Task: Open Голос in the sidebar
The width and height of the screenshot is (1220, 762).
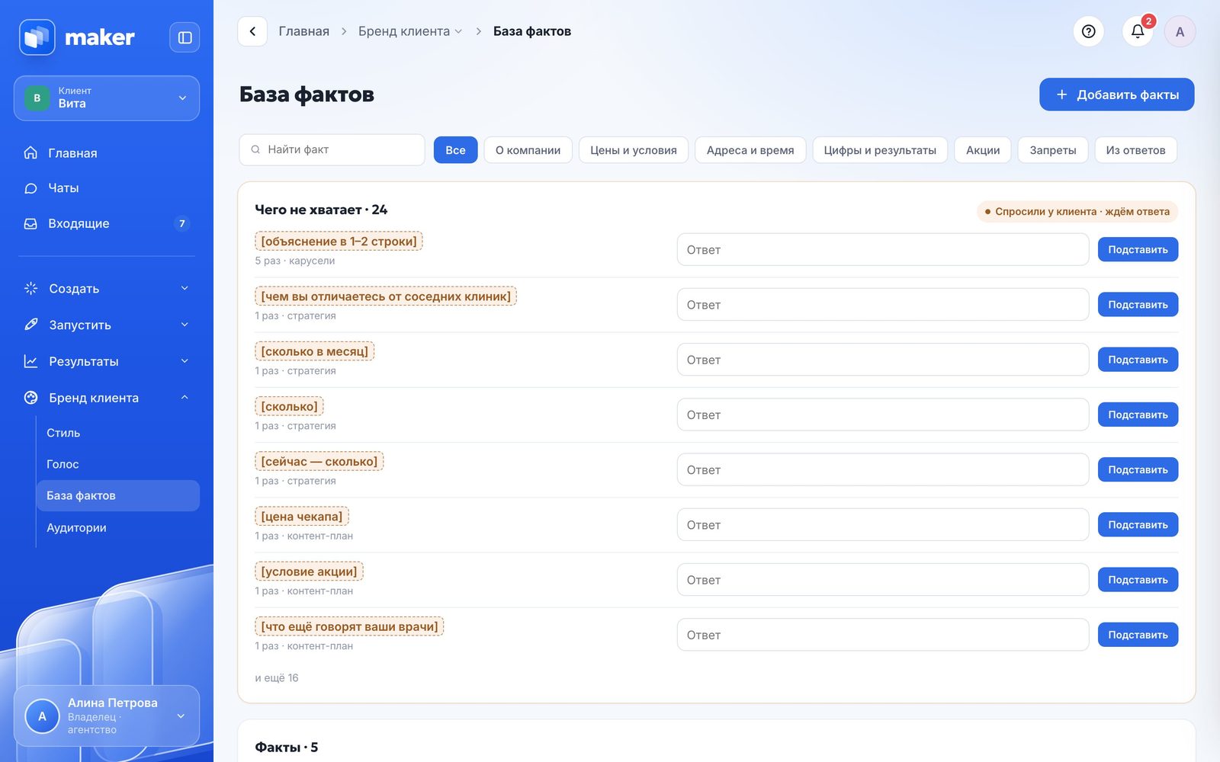Action: [63, 464]
